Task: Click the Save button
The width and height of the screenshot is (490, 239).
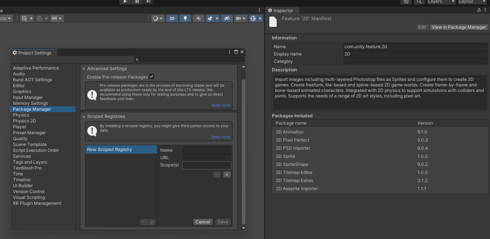Action: pos(223,222)
